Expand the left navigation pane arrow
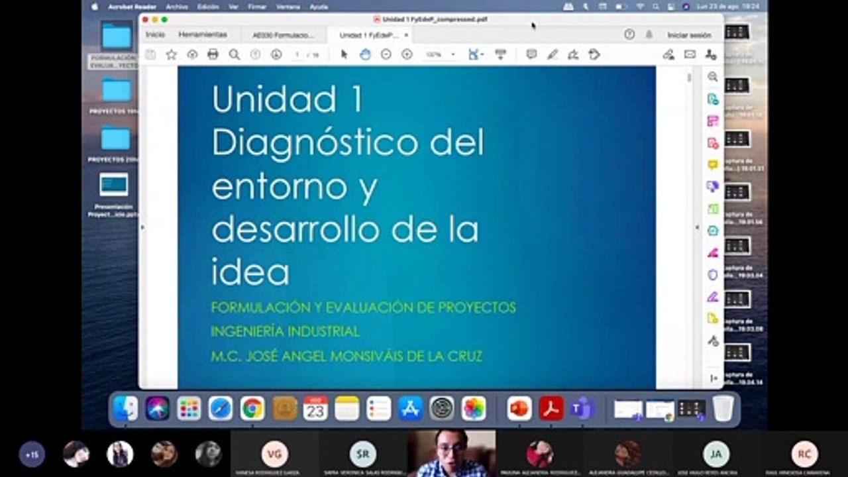 point(142,227)
